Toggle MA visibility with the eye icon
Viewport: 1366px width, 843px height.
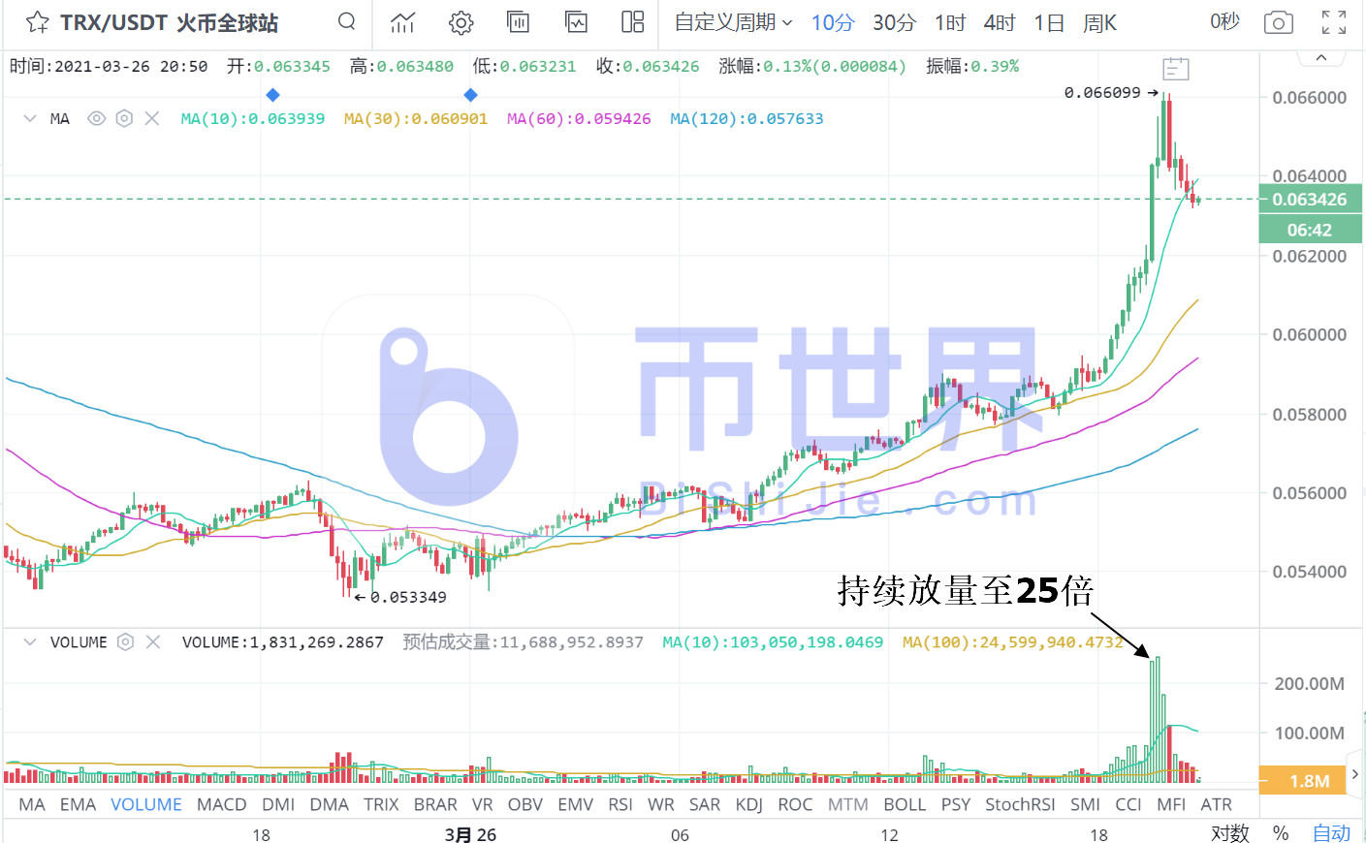pyautogui.click(x=96, y=118)
